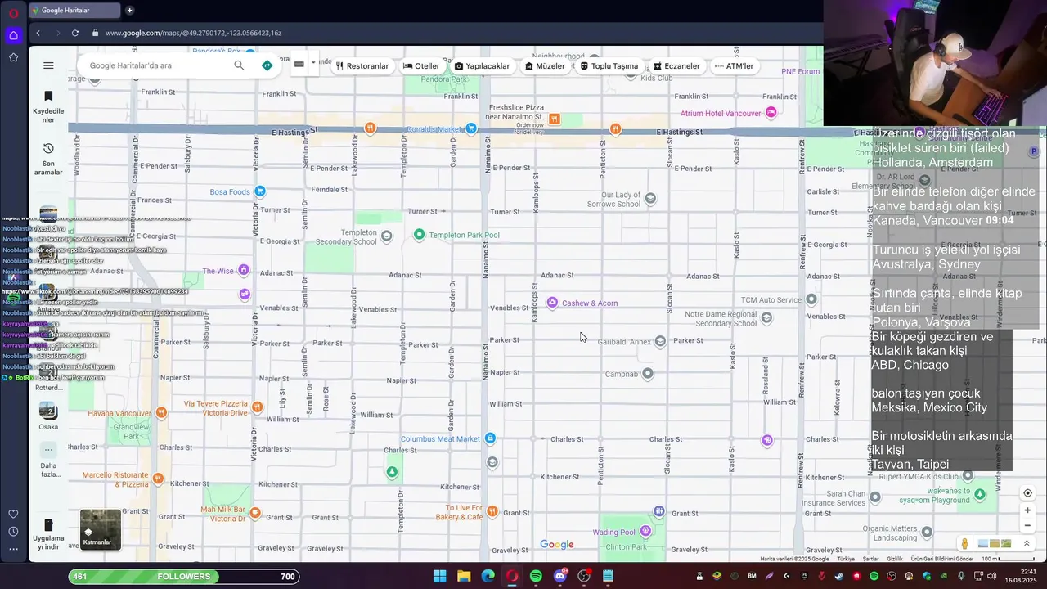This screenshot has width=1047, height=589.
Task: Click the Cashew & Acorn place marker
Action: click(x=552, y=303)
